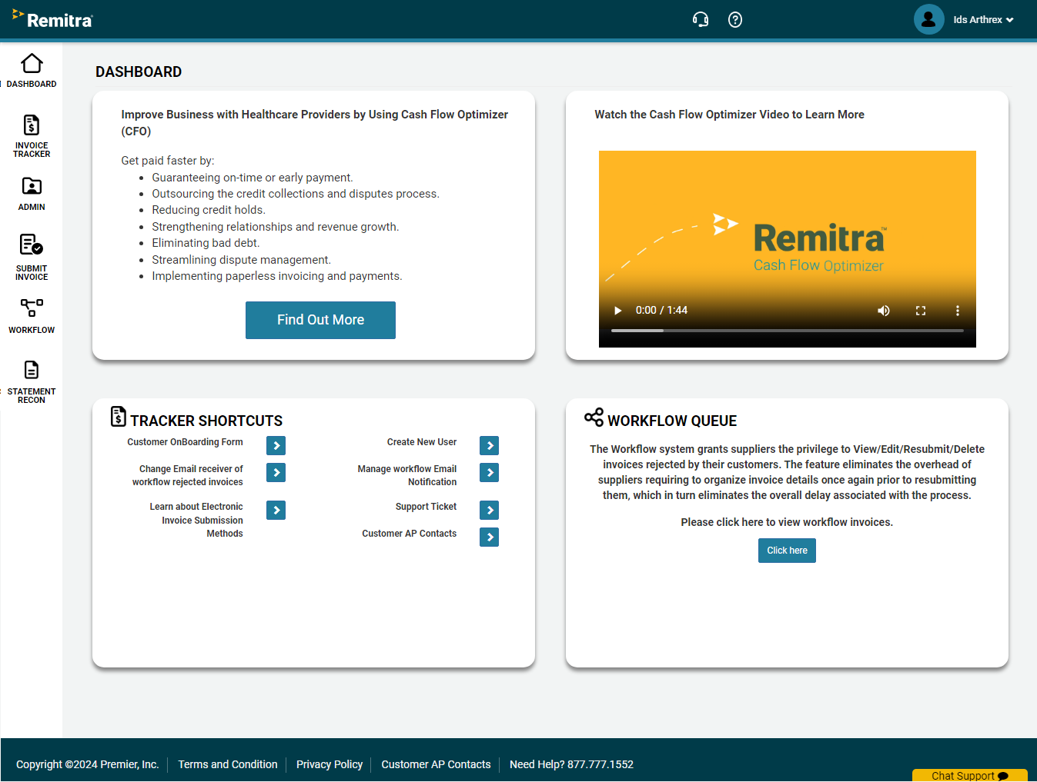
Task: Go to Admin section icon
Action: click(x=32, y=187)
